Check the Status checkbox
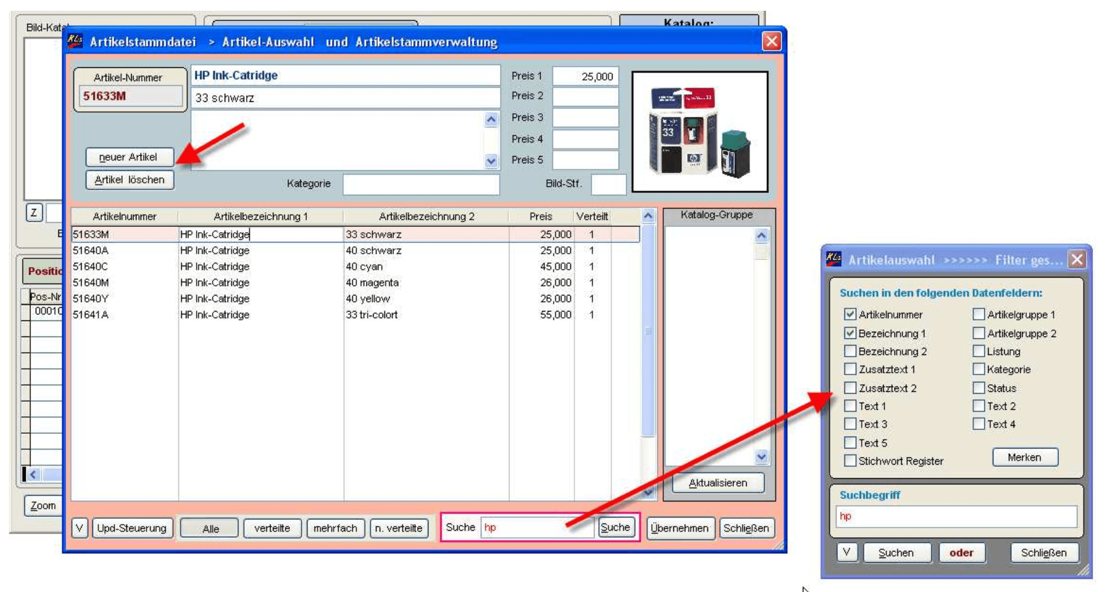Viewport: 1106px width, 592px height. (x=978, y=388)
